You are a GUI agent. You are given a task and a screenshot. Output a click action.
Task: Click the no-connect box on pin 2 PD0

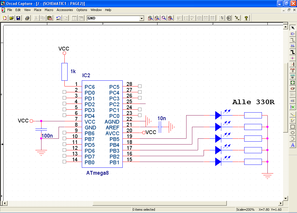(64, 92)
